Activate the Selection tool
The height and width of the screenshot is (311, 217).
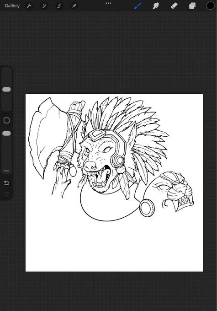[59, 6]
